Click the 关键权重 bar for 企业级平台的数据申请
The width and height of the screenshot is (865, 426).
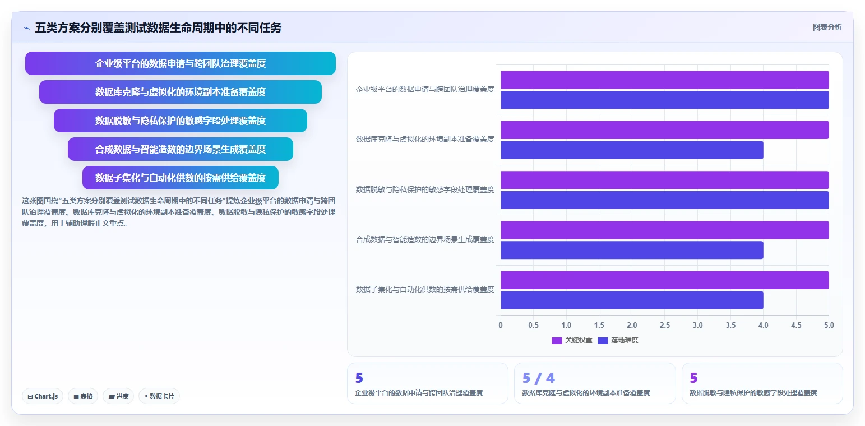[x=665, y=80]
